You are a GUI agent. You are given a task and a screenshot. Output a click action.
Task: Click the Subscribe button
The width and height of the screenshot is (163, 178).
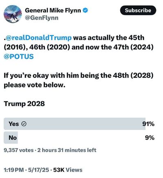pyautogui.click(x=138, y=10)
